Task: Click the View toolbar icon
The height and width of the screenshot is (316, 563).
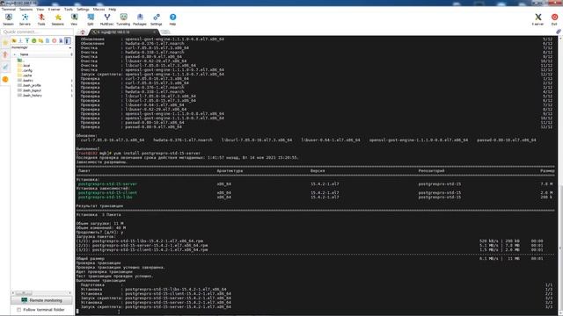Action: [74, 19]
